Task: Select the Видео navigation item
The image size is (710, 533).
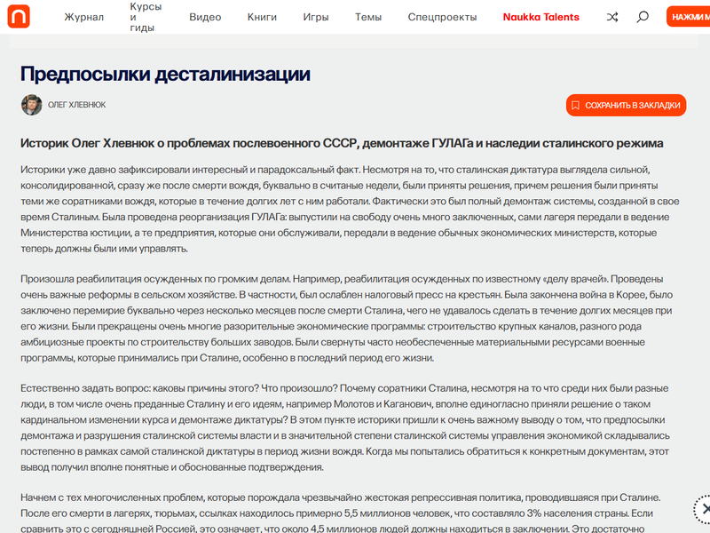Action: [205, 17]
